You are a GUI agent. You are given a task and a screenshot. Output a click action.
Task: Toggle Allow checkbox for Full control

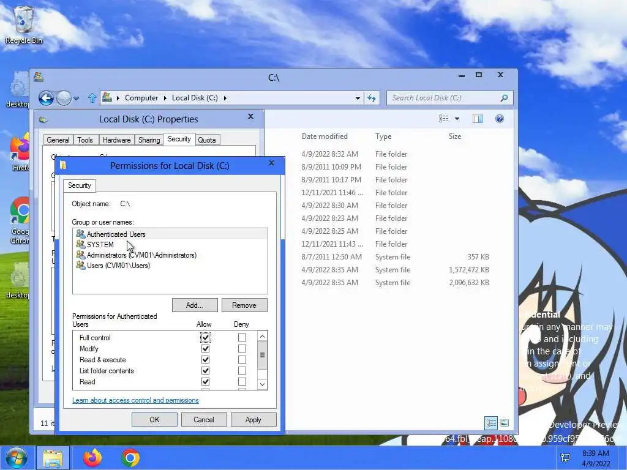(206, 337)
